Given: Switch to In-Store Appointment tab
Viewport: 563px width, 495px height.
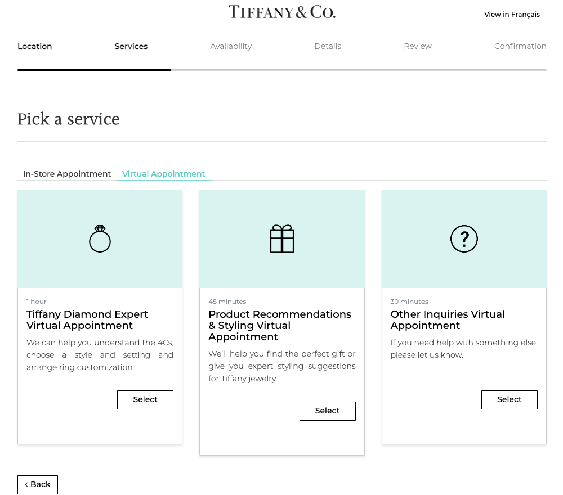Looking at the screenshot, I should pos(67,174).
